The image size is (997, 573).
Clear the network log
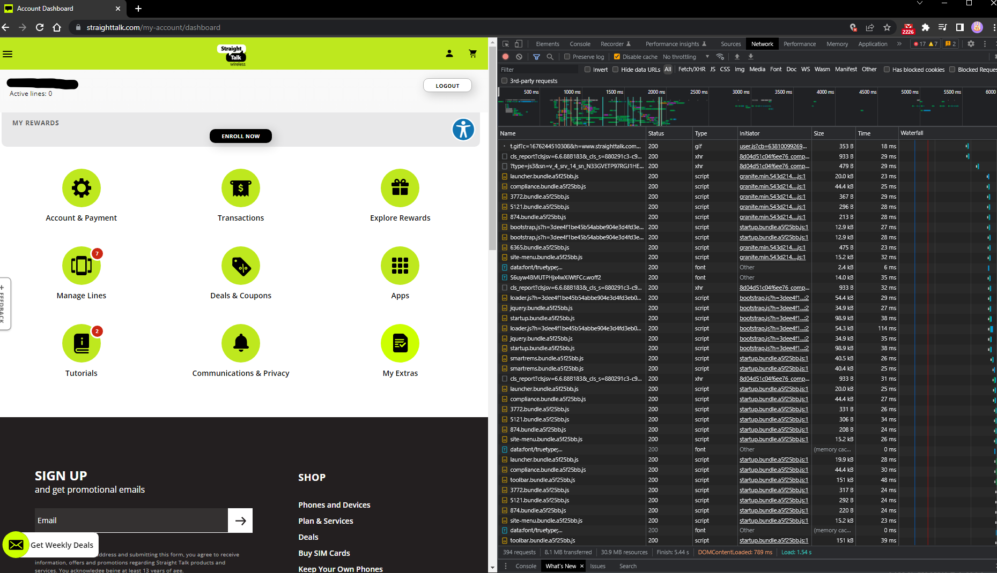pyautogui.click(x=519, y=57)
